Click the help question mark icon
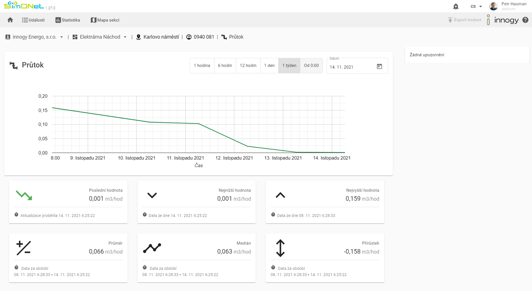 tap(525, 20)
